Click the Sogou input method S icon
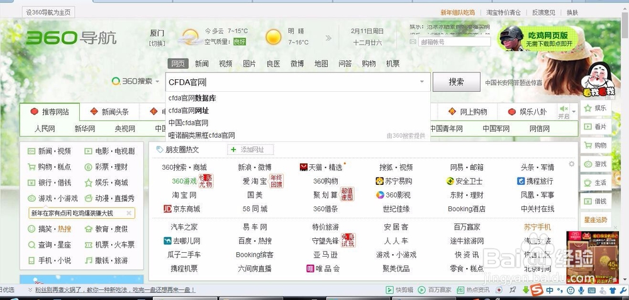Viewport: 629px width, 300px height. click(537, 289)
